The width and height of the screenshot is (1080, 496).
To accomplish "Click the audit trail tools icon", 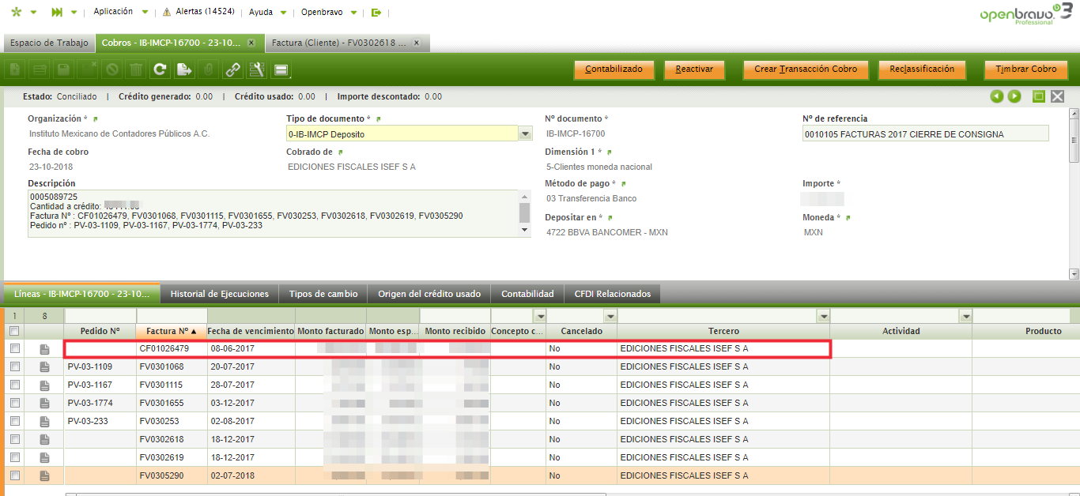I will pyautogui.click(x=256, y=70).
